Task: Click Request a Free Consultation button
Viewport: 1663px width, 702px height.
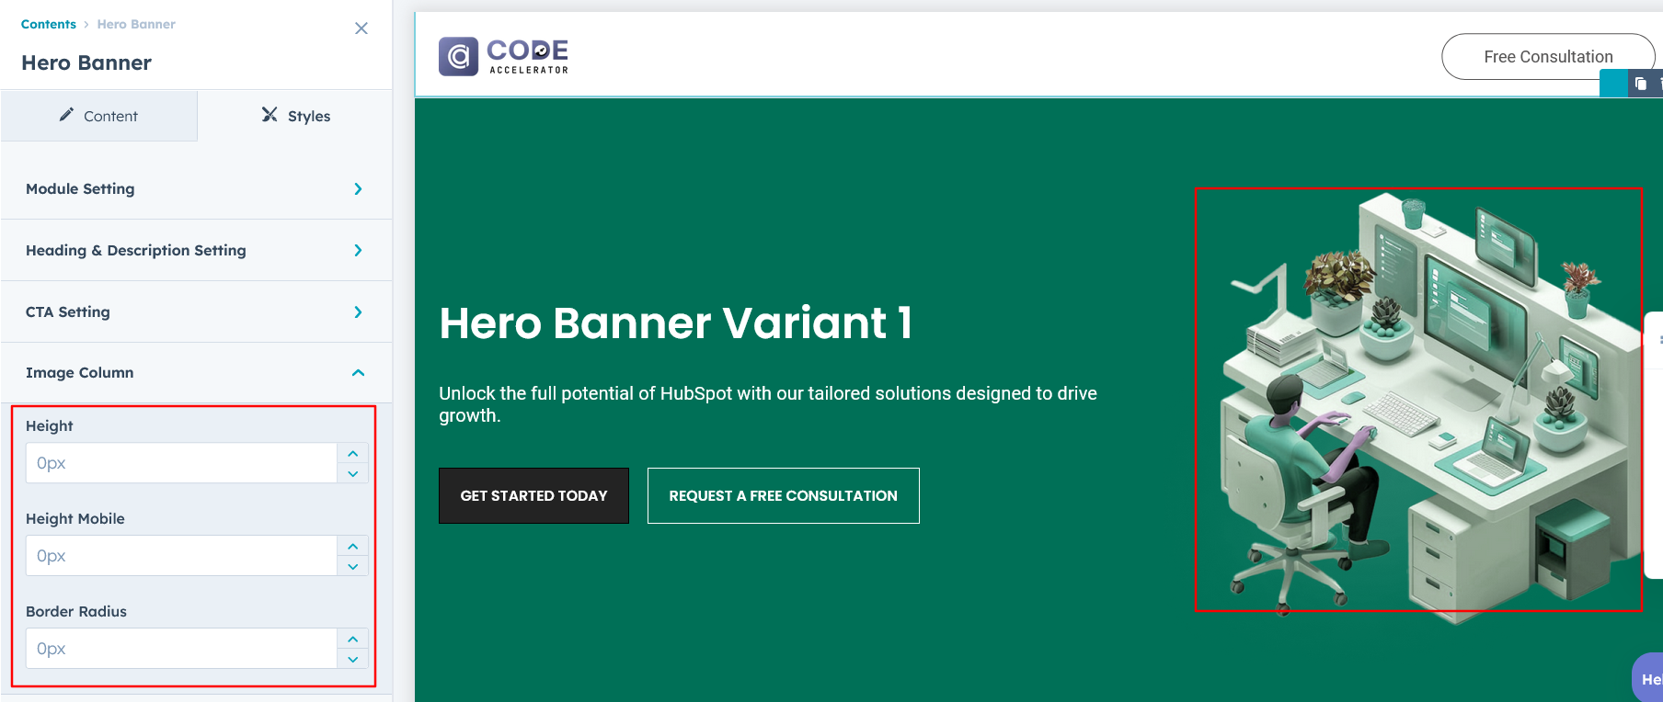Action: [783, 496]
